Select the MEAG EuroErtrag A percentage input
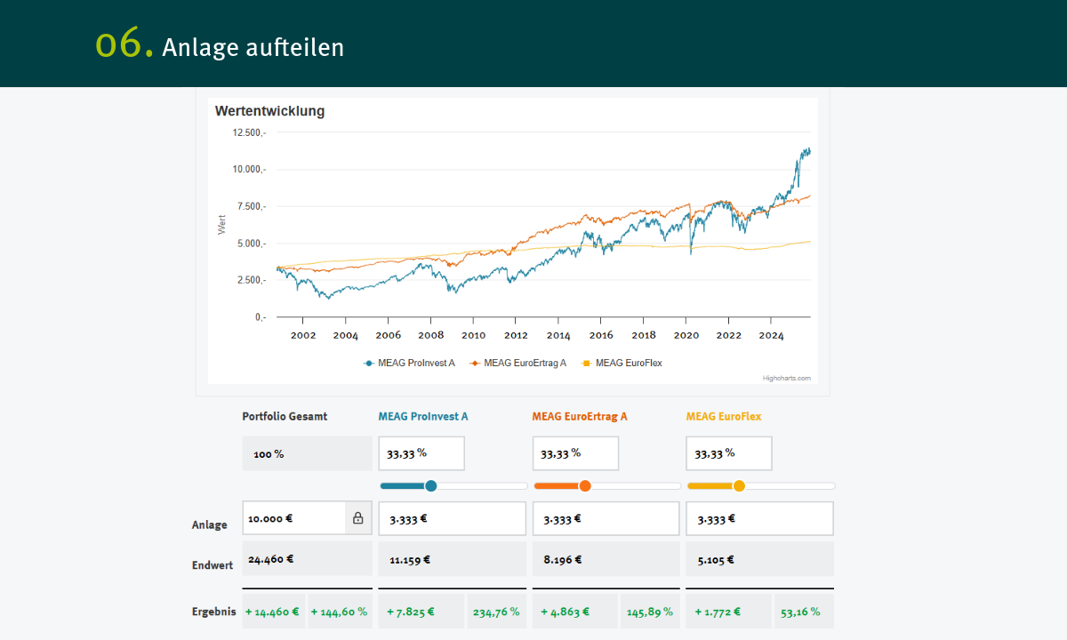 point(575,453)
